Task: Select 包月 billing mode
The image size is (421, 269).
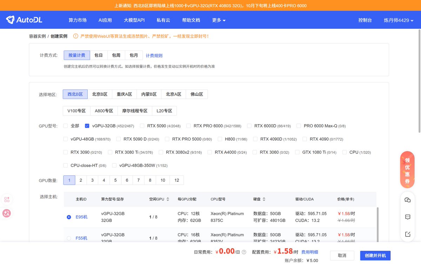Action: coord(134,55)
